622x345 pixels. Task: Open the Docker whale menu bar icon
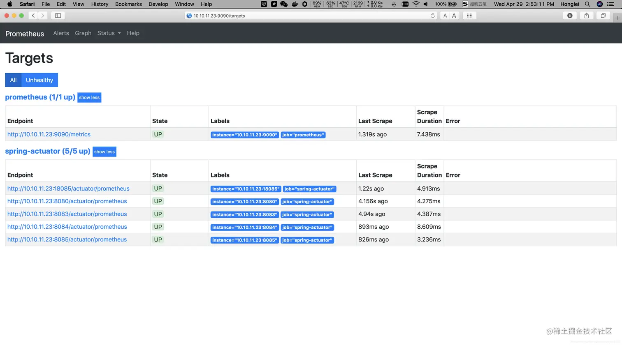(295, 4)
